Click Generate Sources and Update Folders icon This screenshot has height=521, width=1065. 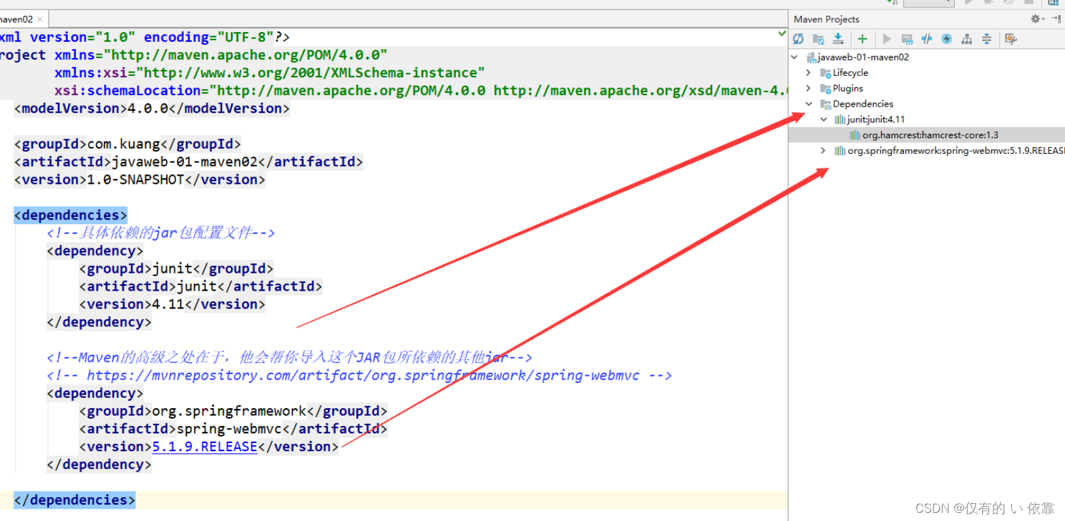[818, 40]
